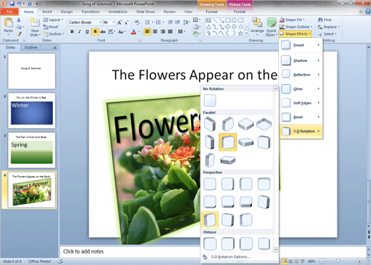Screen dimensions: 371x265
Task: Open the Arrange tool
Action: point(257,26)
